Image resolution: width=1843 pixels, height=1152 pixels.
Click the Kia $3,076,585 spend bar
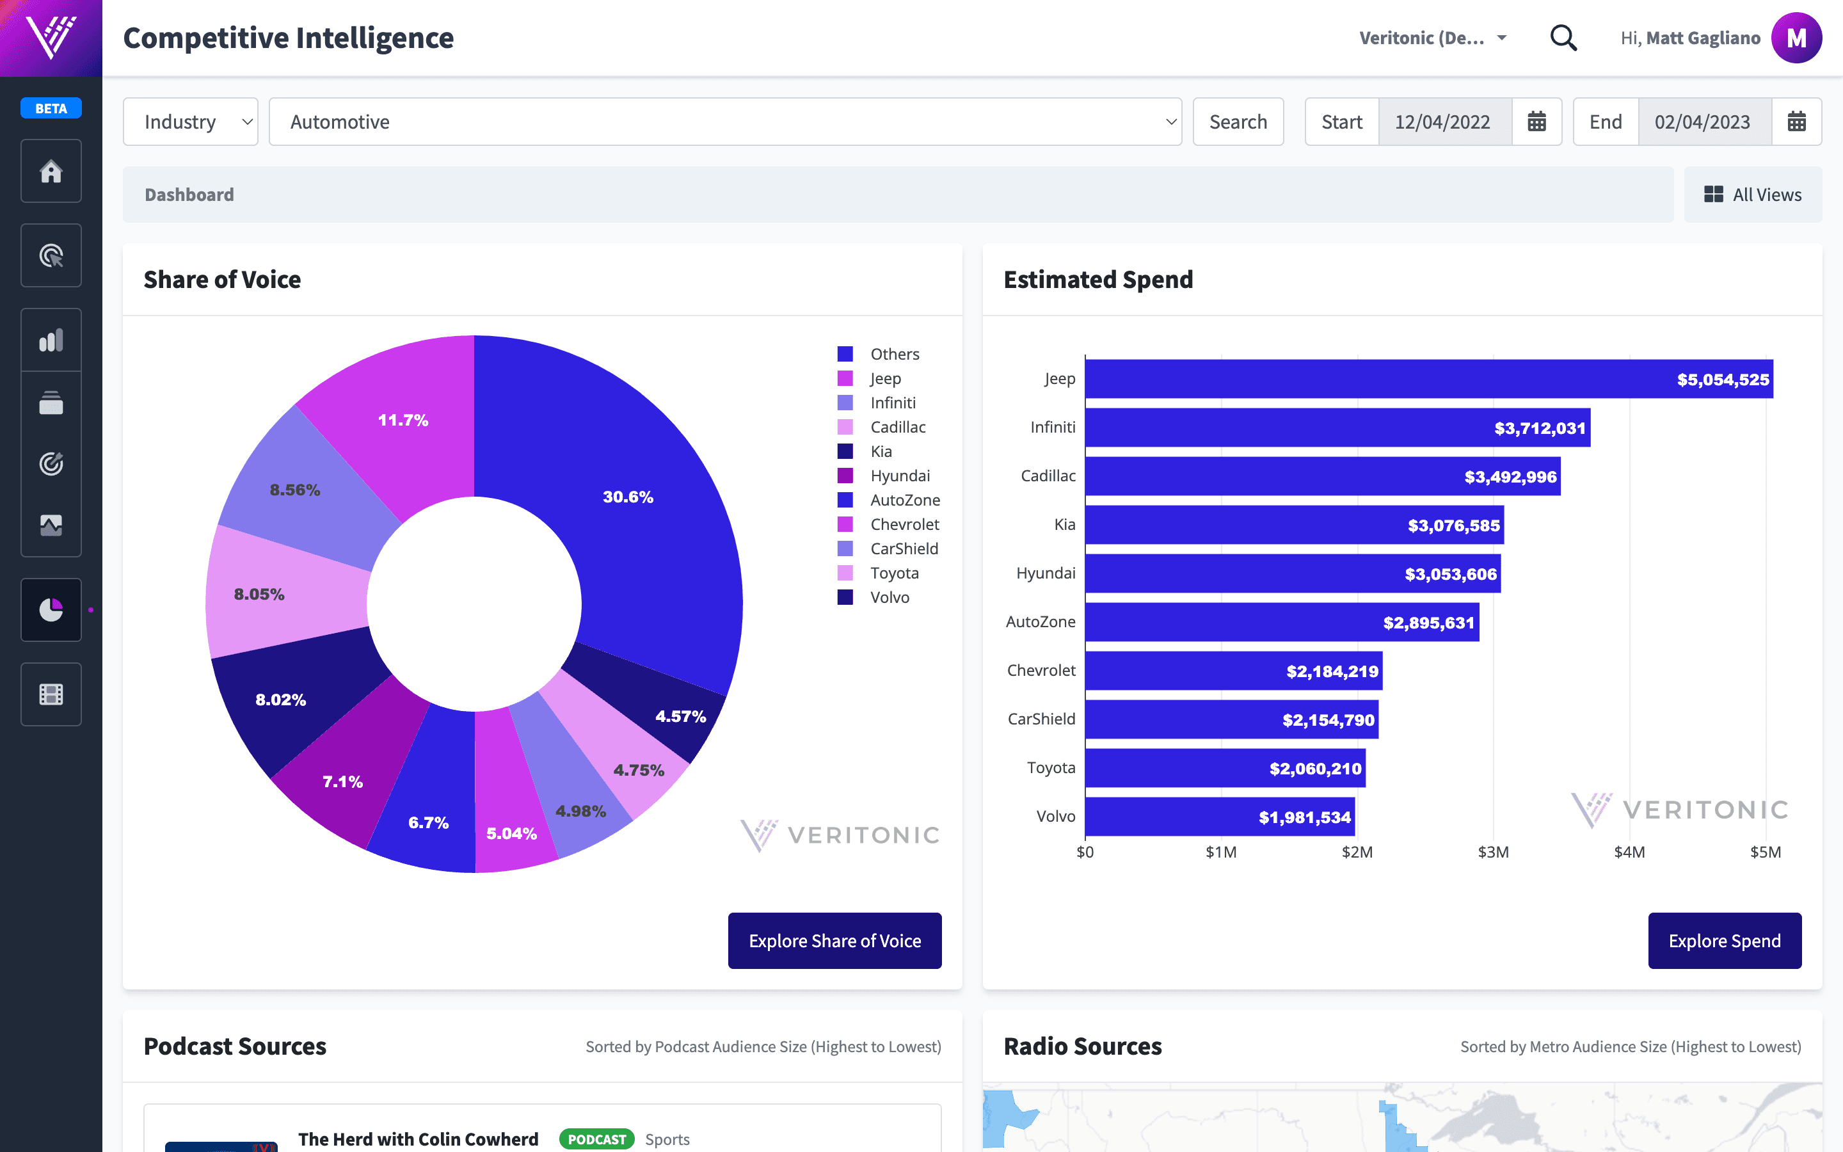1295,525
